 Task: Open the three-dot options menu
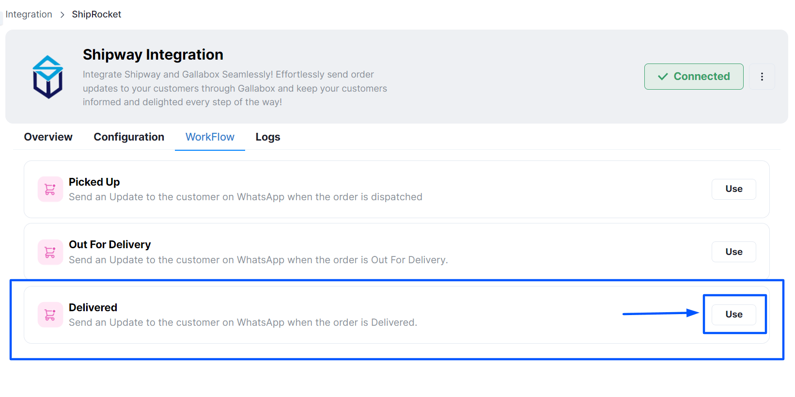[x=762, y=77]
